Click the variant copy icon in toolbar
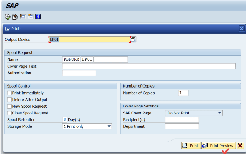The image size is (246, 154). coord(15,16)
